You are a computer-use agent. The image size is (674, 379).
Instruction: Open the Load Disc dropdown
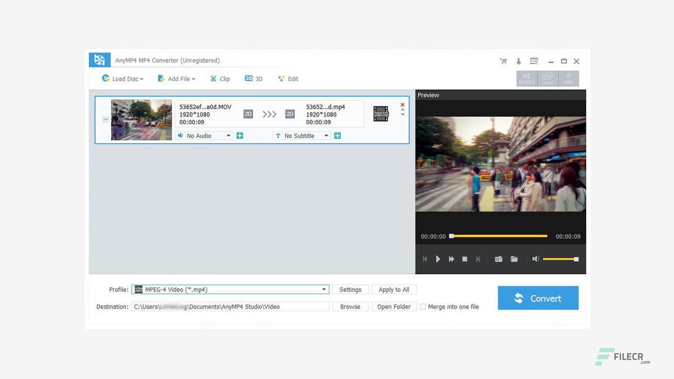pos(122,78)
